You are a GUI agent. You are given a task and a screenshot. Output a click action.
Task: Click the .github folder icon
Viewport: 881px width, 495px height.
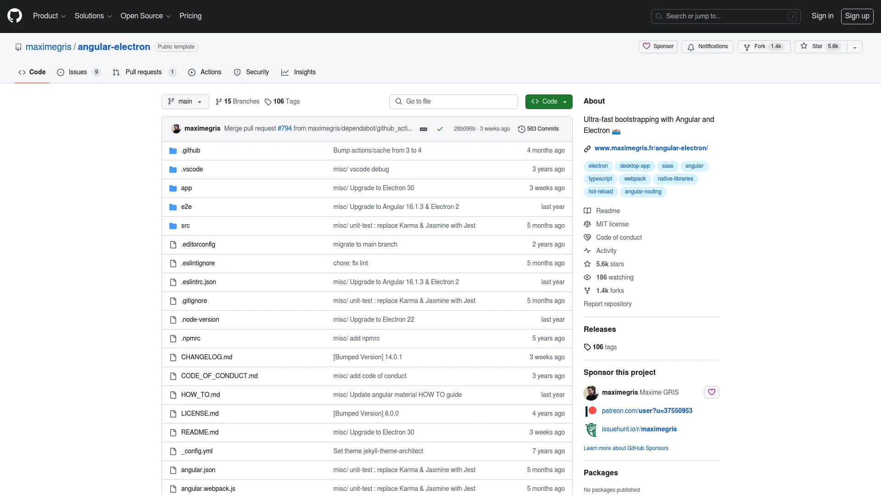[173, 151]
